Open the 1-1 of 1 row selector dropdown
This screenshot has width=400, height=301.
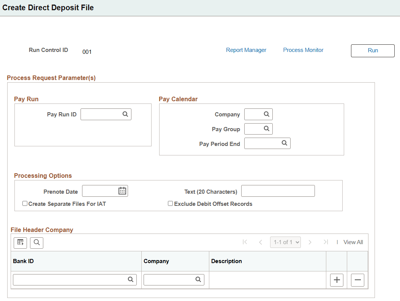click(285, 242)
